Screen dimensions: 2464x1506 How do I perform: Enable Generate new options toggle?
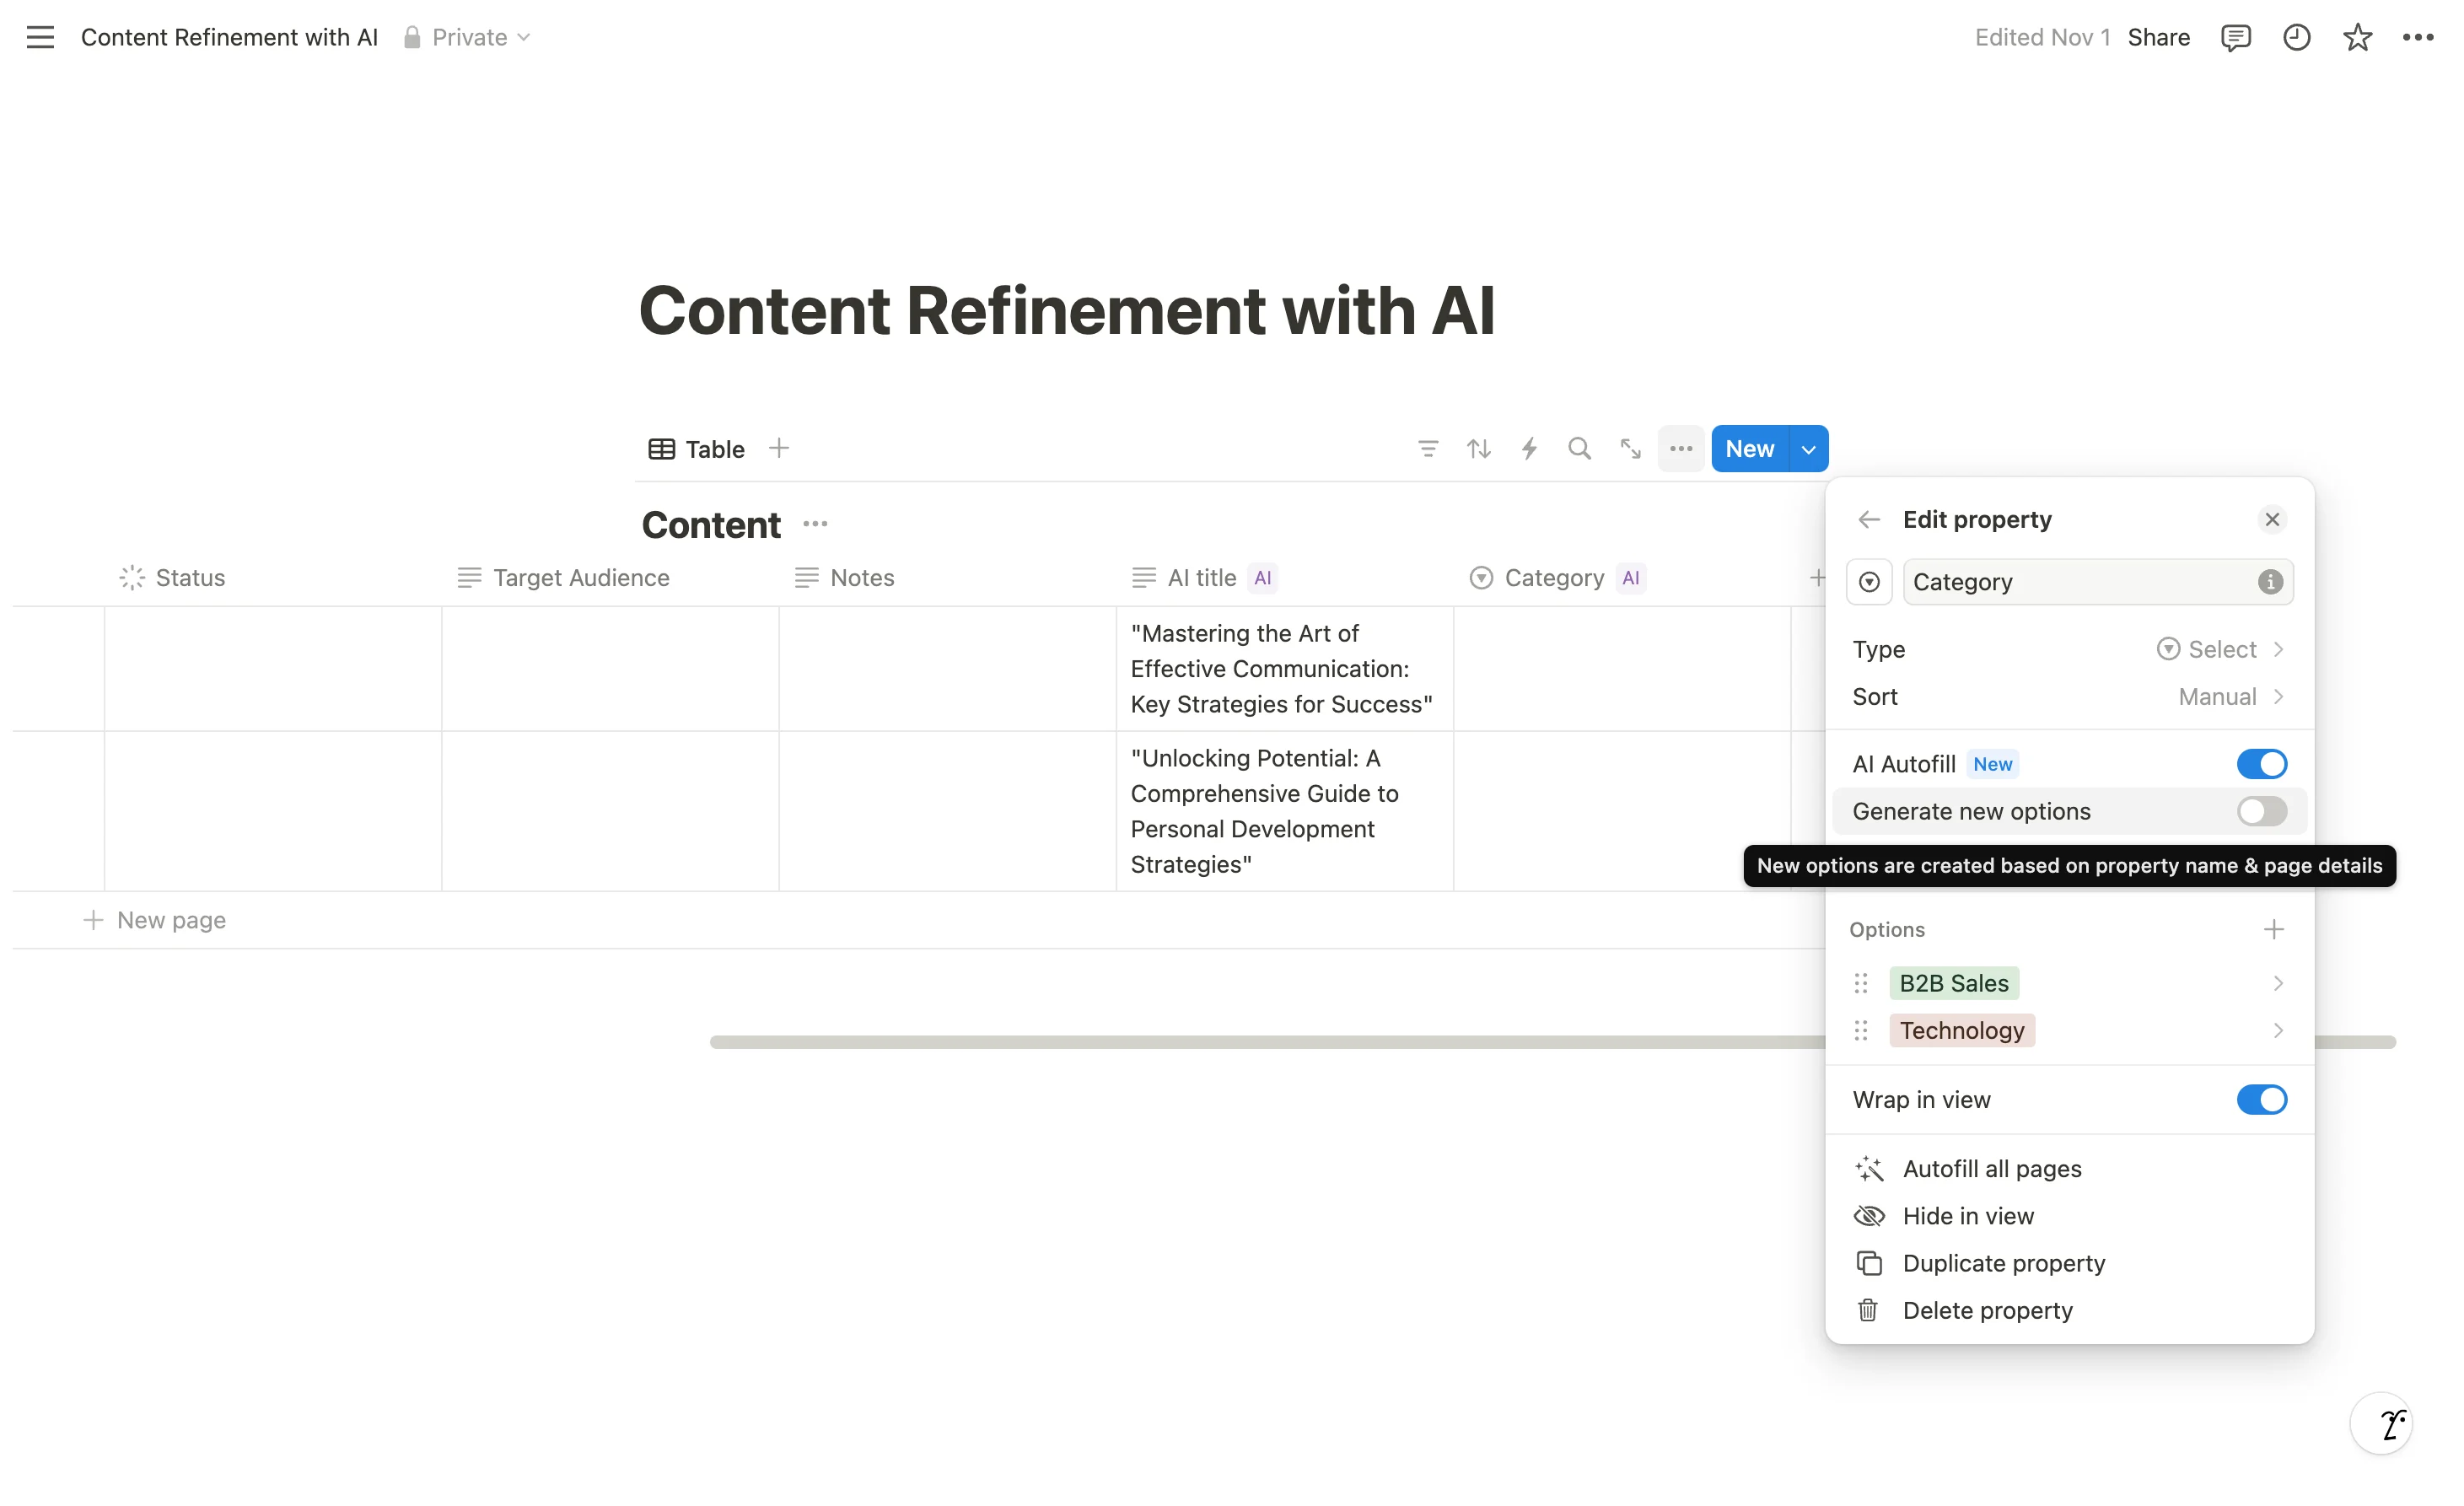(2261, 811)
